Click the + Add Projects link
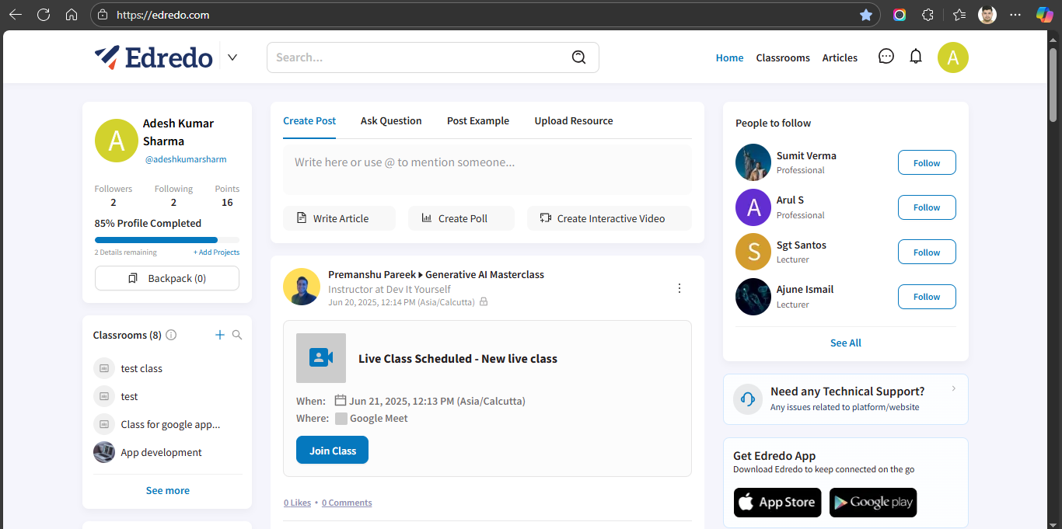Screen dimensions: 1062x529 click(x=216, y=252)
